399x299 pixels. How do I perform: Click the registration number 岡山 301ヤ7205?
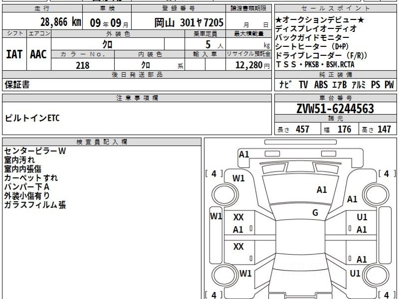(x=189, y=23)
